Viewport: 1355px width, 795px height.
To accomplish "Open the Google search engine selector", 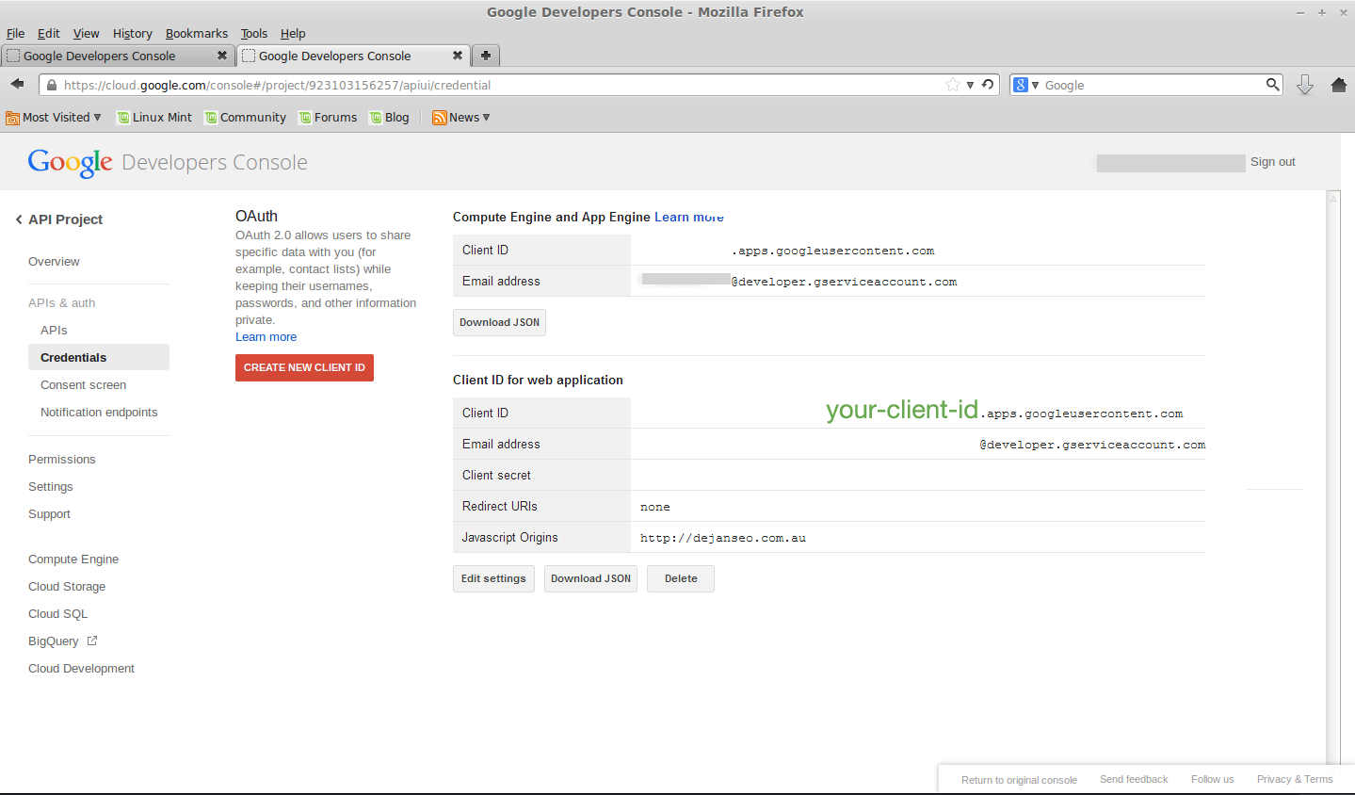I will click(1025, 85).
